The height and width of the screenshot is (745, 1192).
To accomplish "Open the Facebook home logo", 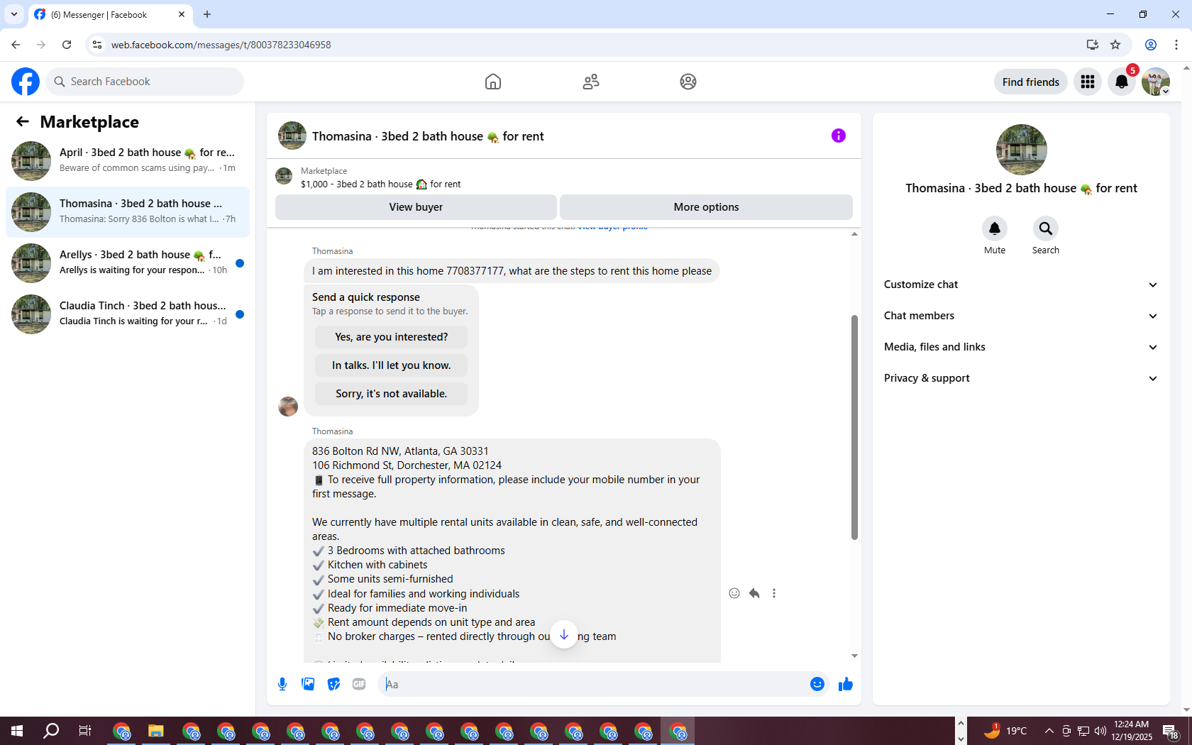I will click(x=26, y=82).
